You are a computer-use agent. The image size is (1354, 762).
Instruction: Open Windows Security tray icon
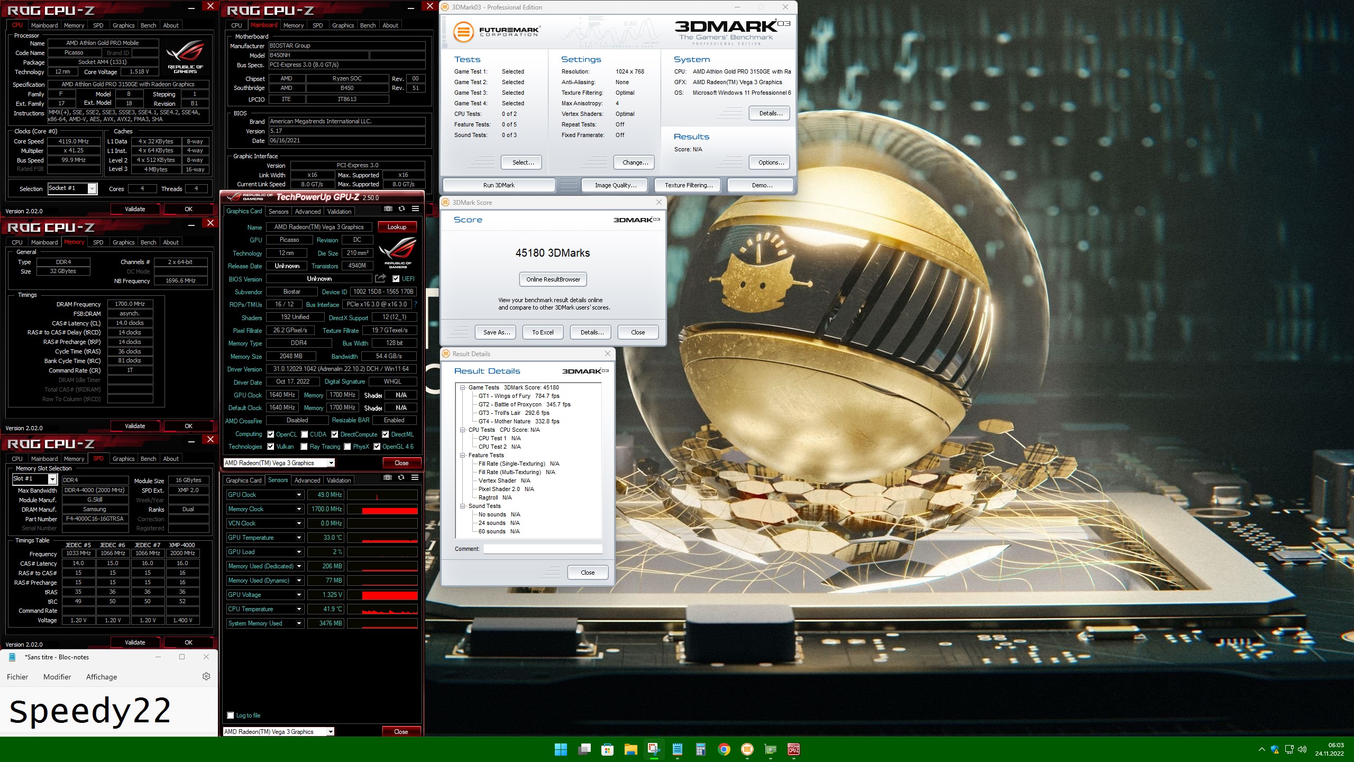[1275, 749]
